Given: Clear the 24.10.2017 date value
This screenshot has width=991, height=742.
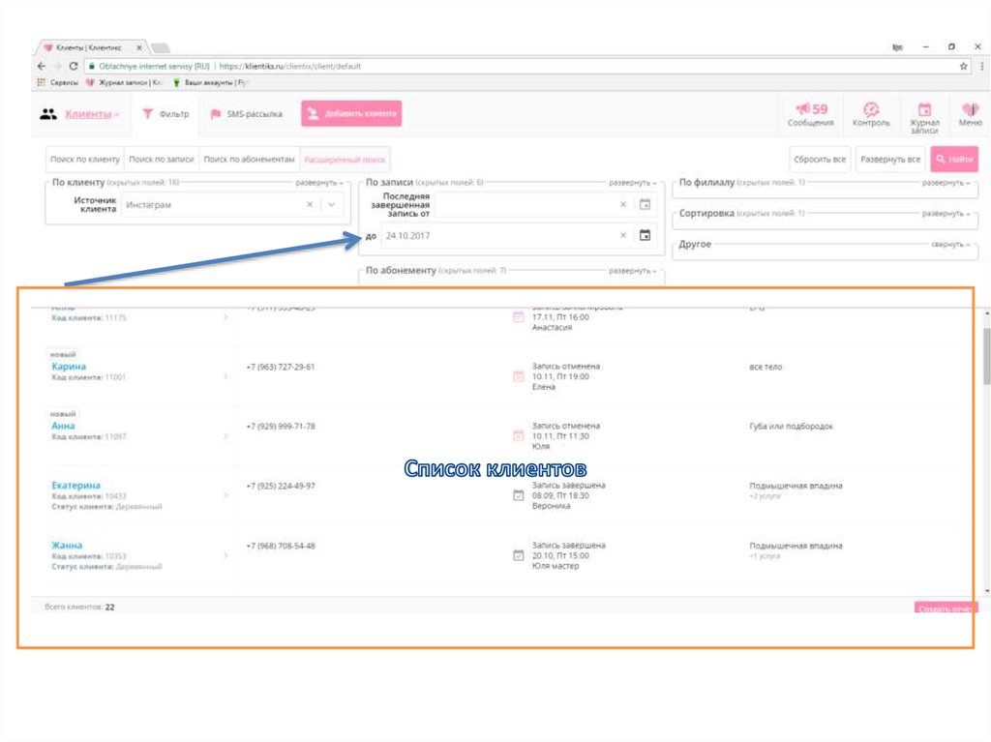Looking at the screenshot, I should [x=623, y=235].
